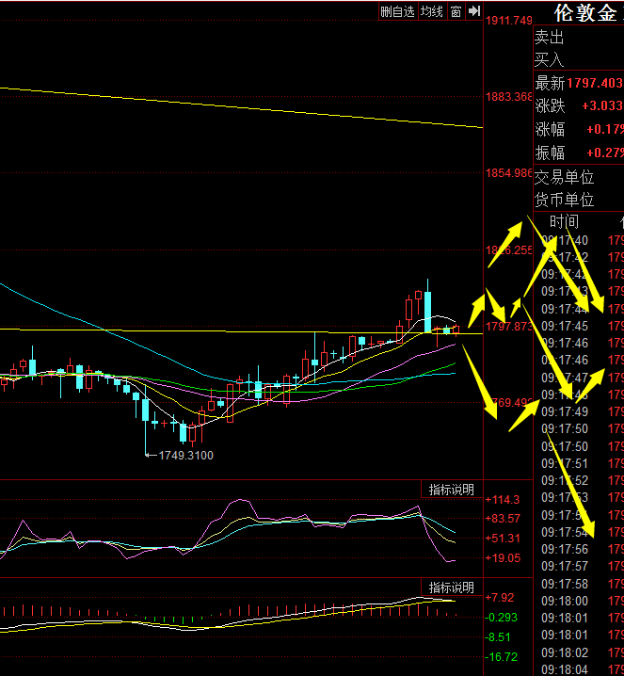Image resolution: width=624 pixels, height=676 pixels.
Task: Click the 货币单位 currency unit row
Action: click(x=565, y=200)
